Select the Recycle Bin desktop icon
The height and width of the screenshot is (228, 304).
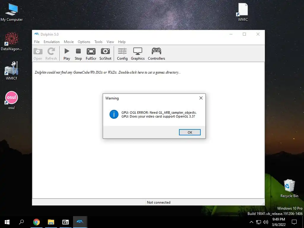point(289,189)
